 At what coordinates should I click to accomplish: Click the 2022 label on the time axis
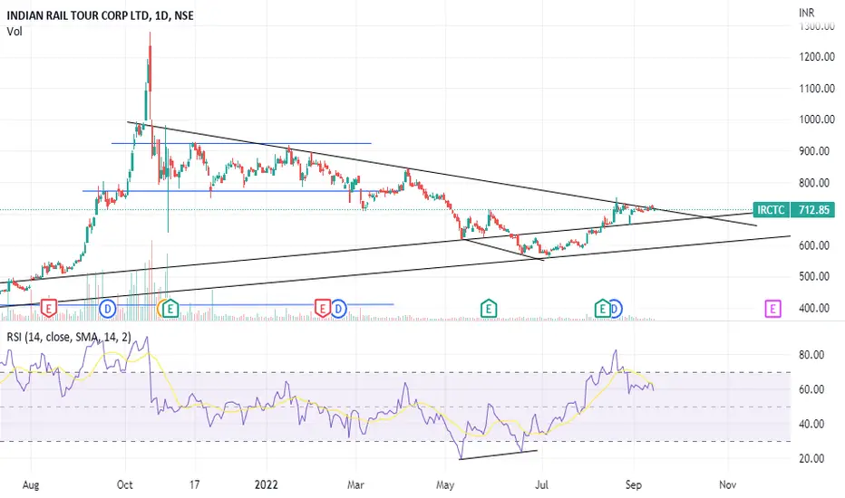(x=267, y=485)
